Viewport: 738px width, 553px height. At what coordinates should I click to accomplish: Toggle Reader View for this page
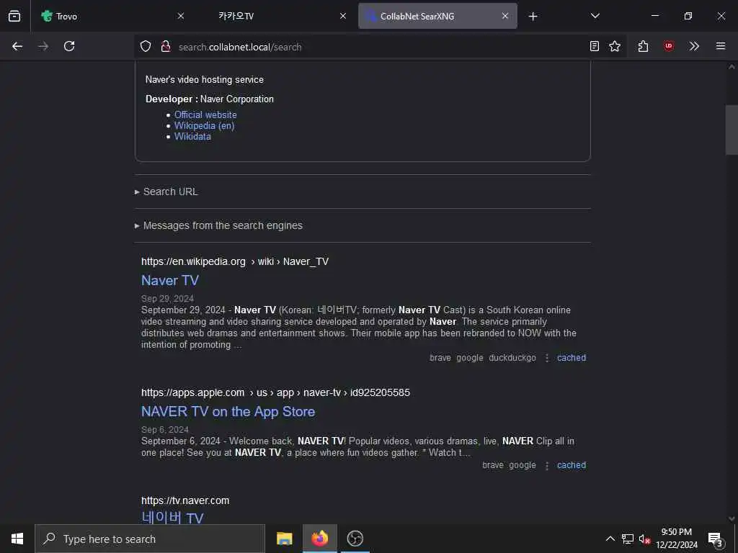point(595,46)
